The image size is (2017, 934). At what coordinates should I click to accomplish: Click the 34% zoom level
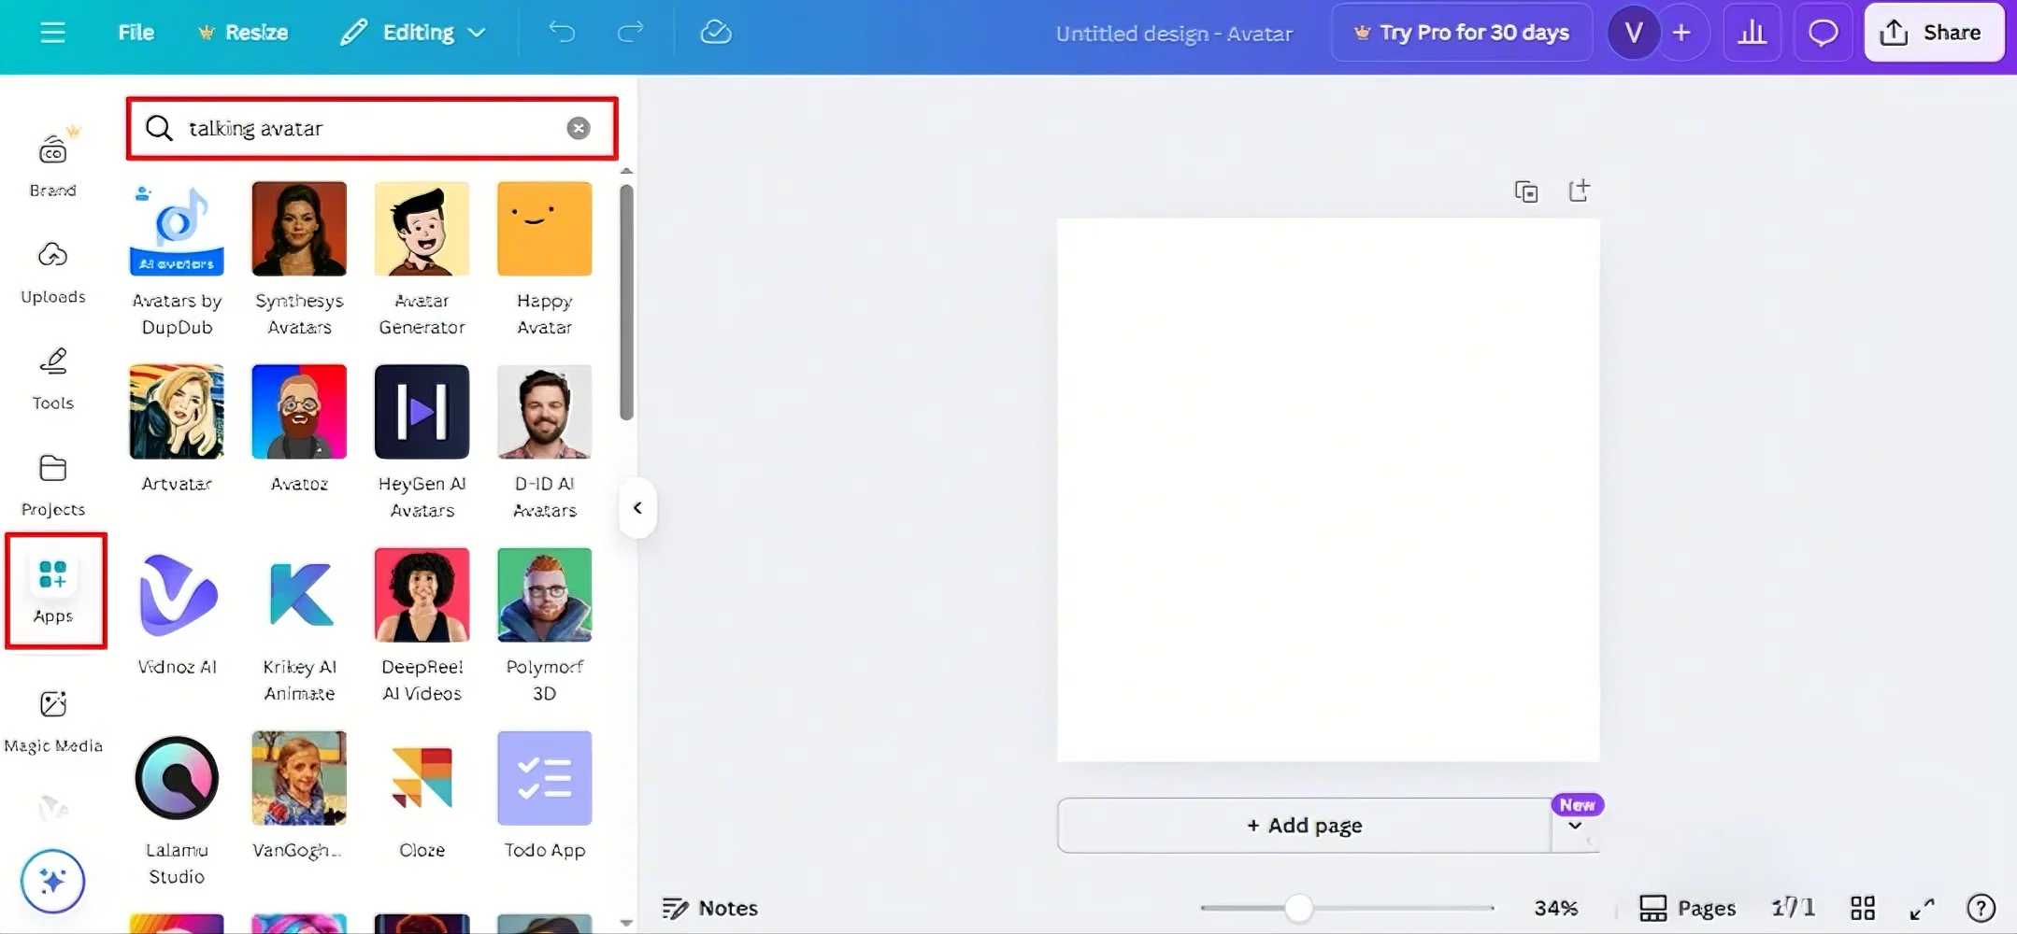[x=1556, y=908]
